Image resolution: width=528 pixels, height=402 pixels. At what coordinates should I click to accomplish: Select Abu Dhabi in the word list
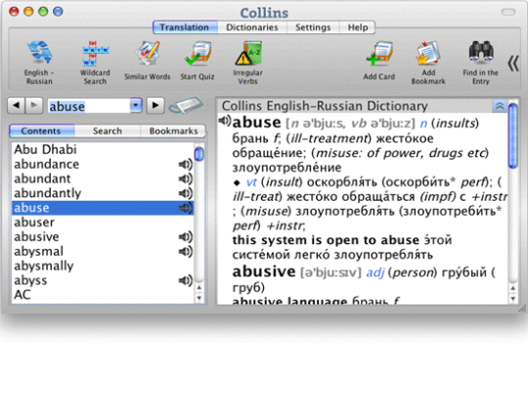pos(103,149)
